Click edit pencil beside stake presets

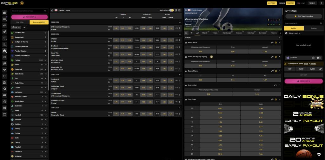pyautogui.click(x=321, y=69)
